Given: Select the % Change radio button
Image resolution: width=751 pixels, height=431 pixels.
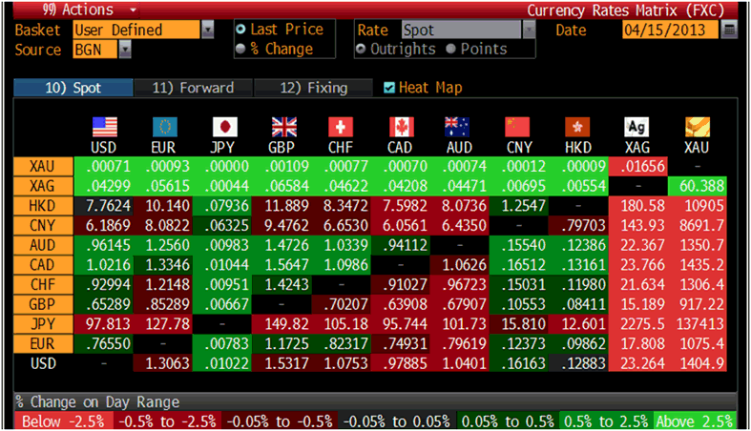Looking at the screenshot, I should [240, 49].
